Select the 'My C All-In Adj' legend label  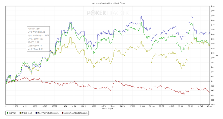tap(27, 113)
